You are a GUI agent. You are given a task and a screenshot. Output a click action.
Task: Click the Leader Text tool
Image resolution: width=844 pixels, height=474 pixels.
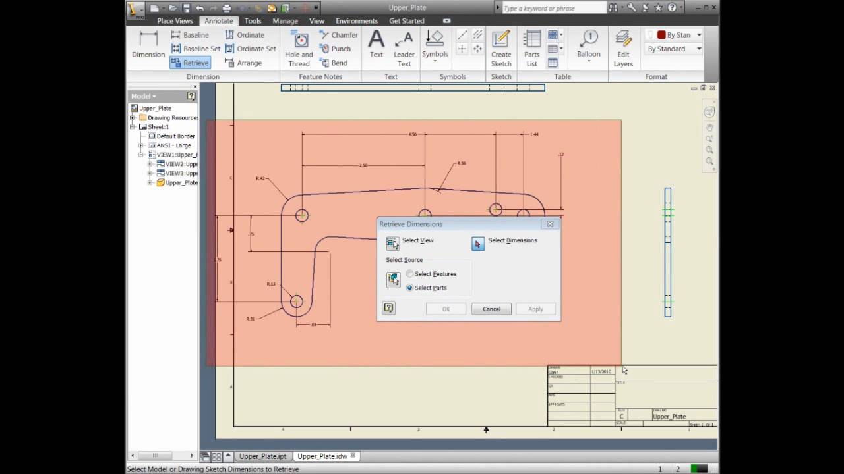(404, 49)
